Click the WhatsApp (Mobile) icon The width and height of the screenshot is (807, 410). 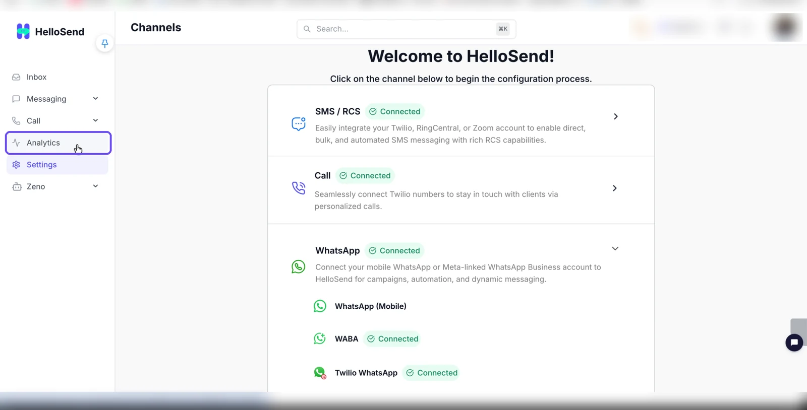320,306
